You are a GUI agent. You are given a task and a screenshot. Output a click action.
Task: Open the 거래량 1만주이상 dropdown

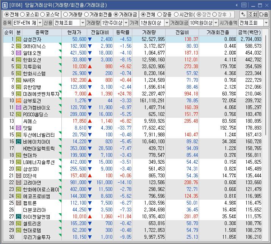pyautogui.click(x=126, y=23)
